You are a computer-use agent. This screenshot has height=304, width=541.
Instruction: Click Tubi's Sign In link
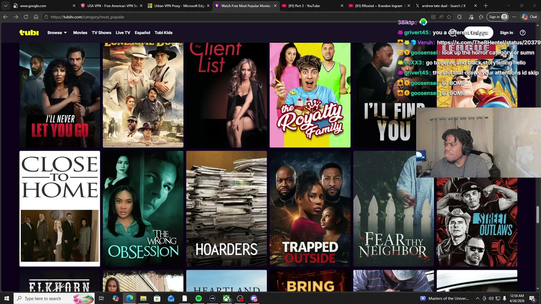(x=506, y=33)
